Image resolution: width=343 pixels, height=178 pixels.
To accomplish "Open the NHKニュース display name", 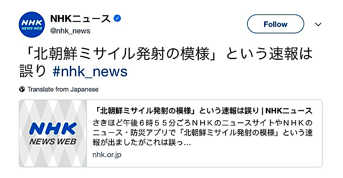I will tap(81, 18).
